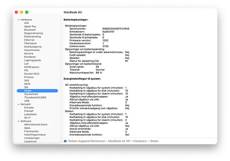Minimize window with yellow button
Screen dimensions: 230x161
pyautogui.click(x=22, y=12)
